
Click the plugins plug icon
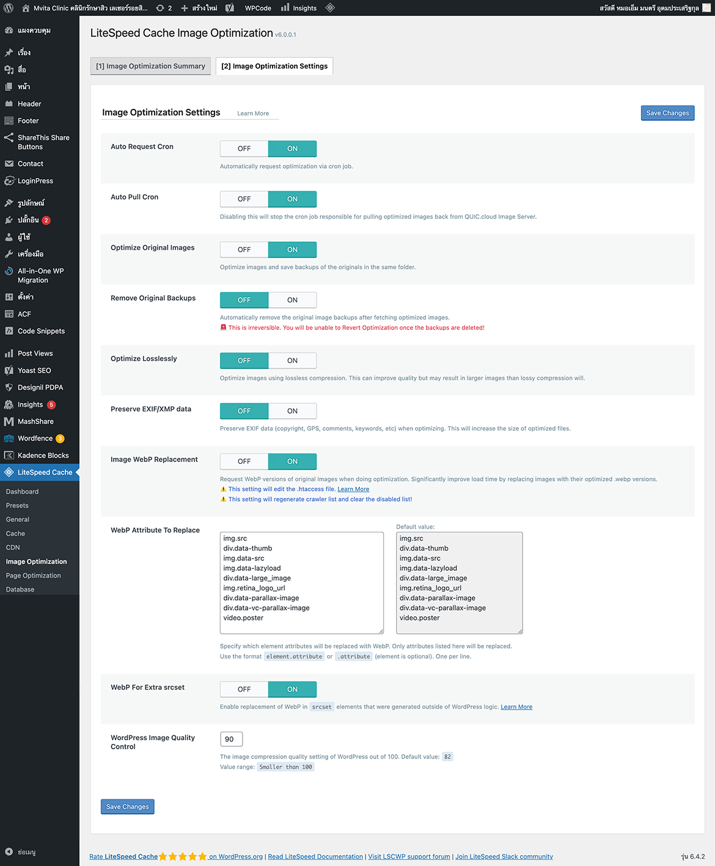(9, 220)
